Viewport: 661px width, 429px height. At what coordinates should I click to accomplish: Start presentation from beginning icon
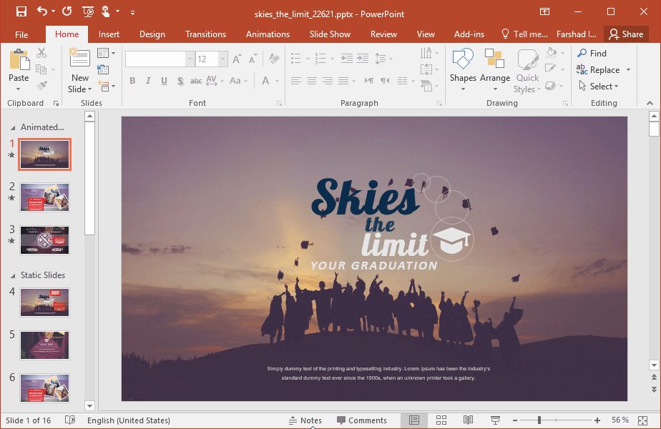pyautogui.click(x=88, y=12)
